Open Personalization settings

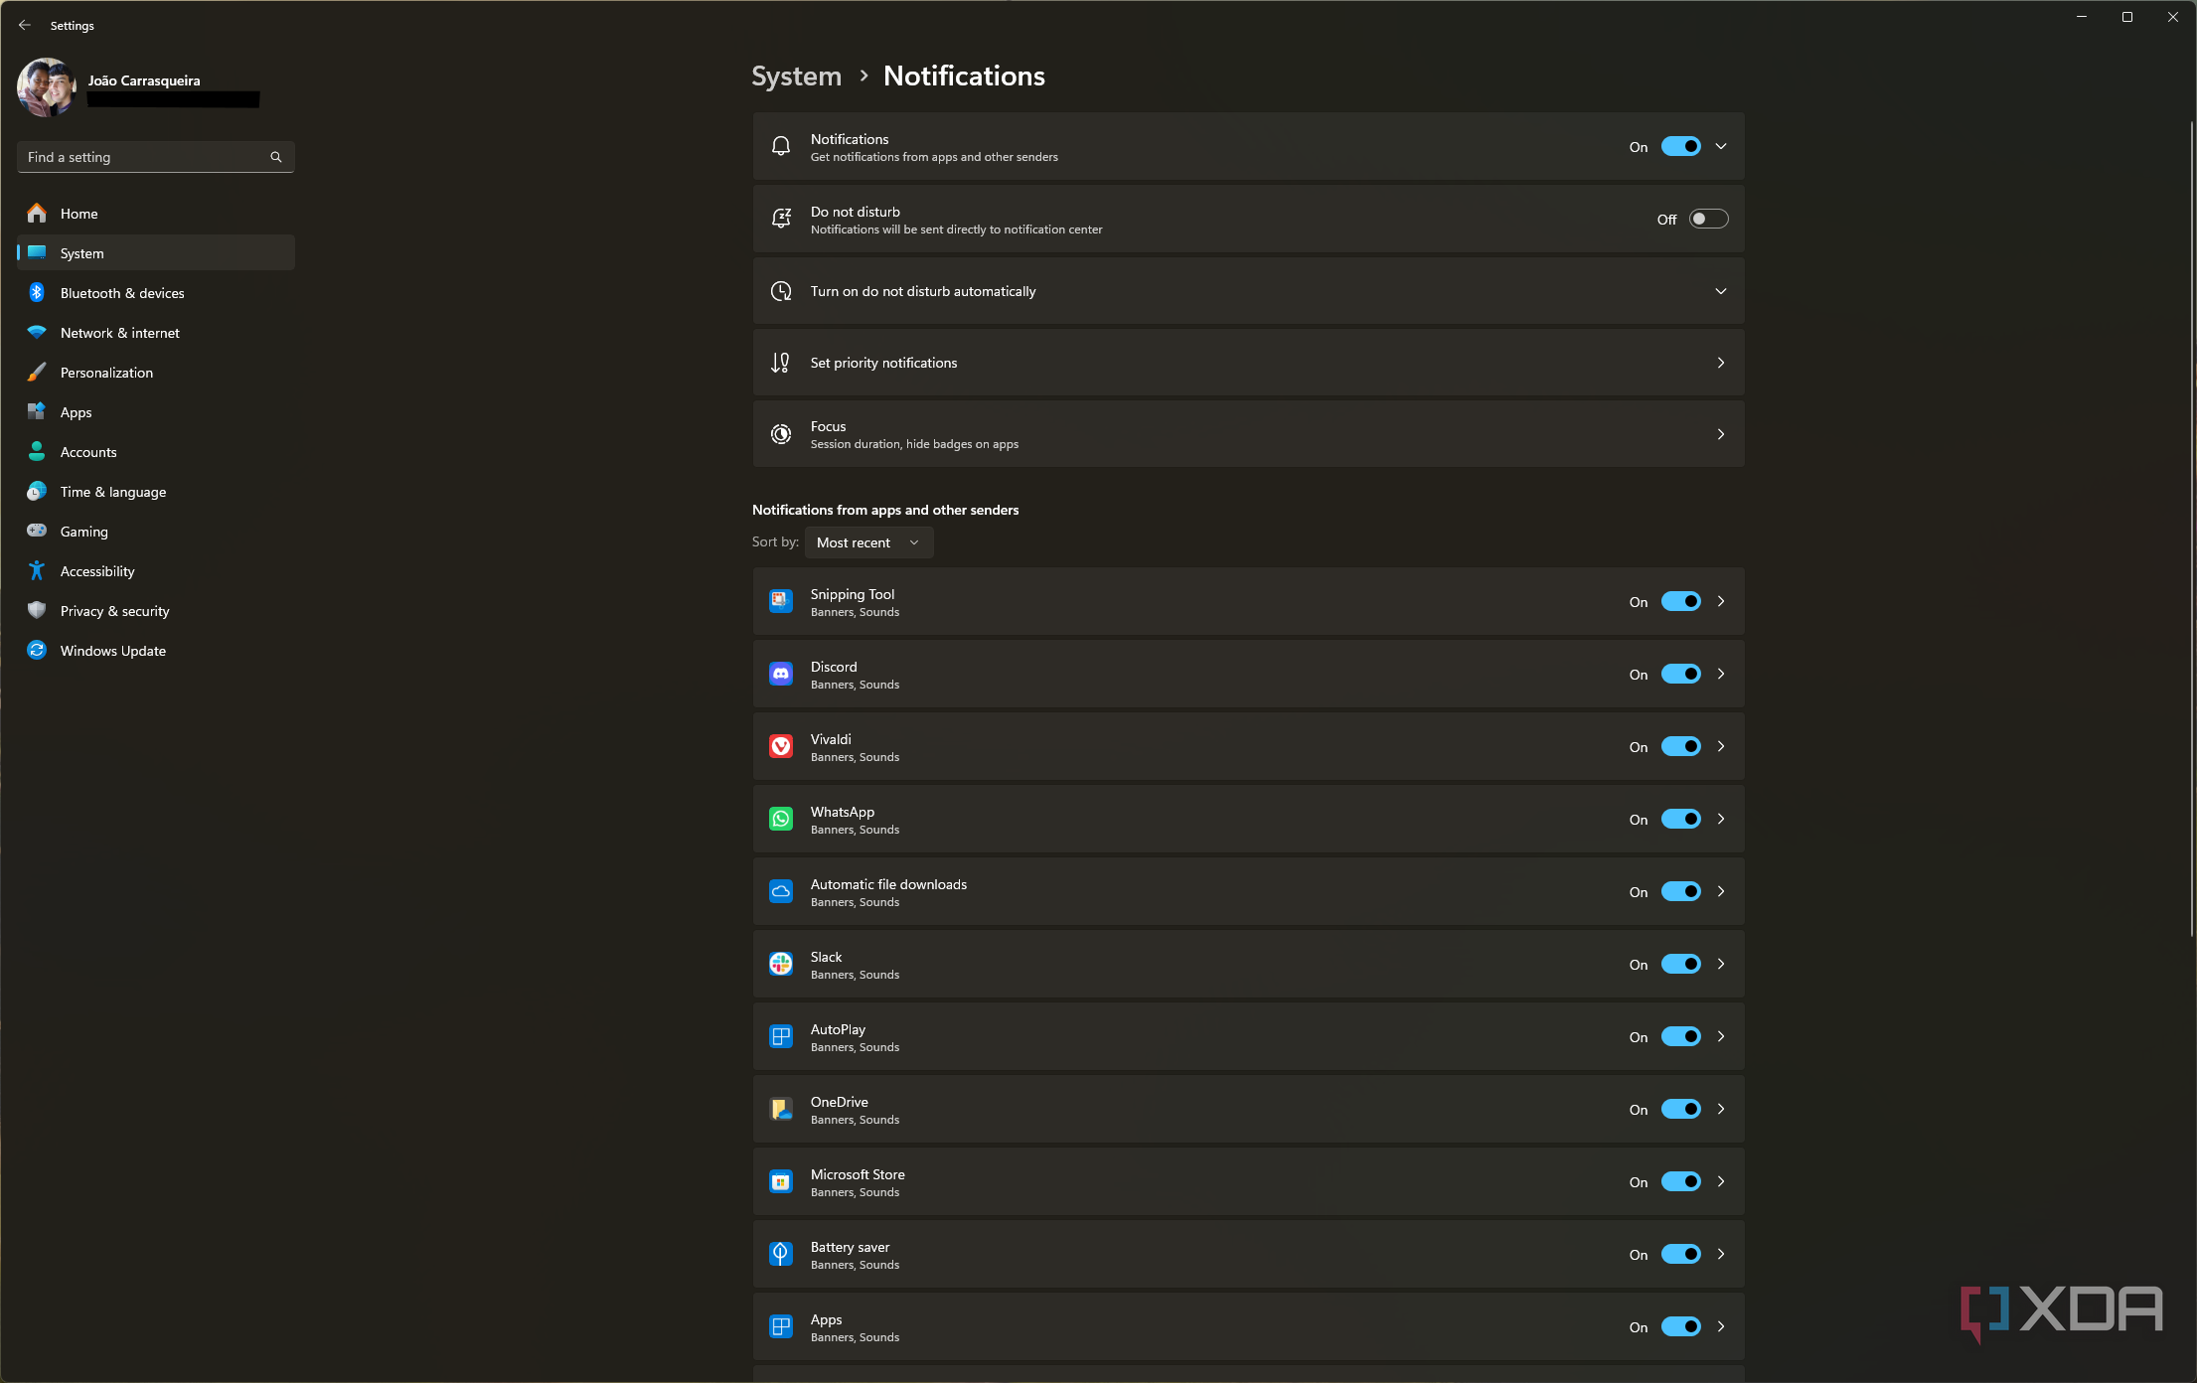coord(156,373)
